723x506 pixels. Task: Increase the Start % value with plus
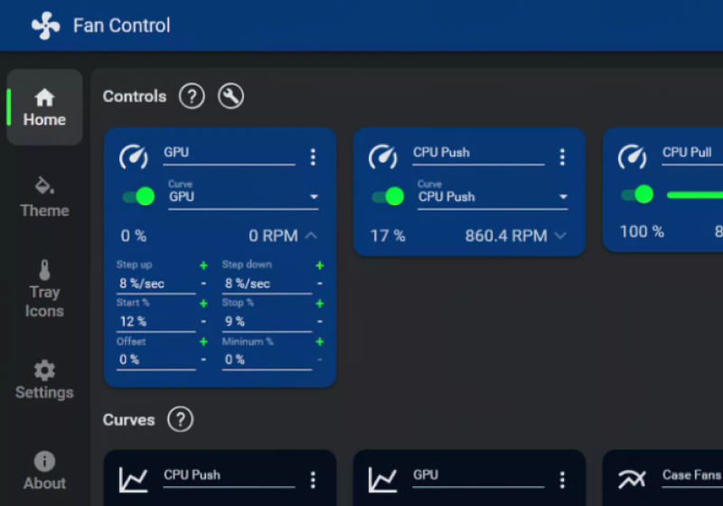point(203,304)
